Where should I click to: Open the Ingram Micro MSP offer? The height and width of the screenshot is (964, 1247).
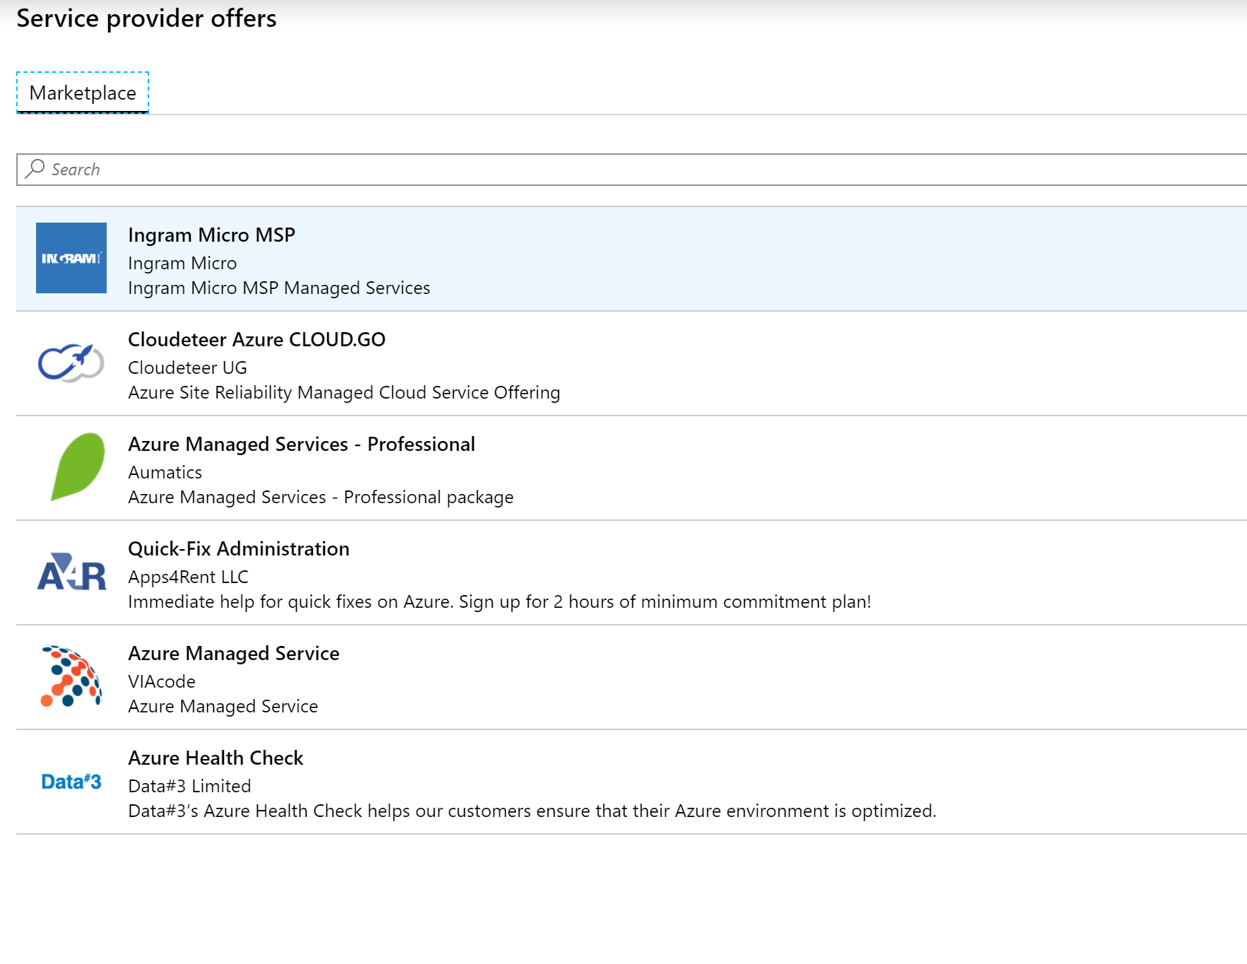coord(632,259)
